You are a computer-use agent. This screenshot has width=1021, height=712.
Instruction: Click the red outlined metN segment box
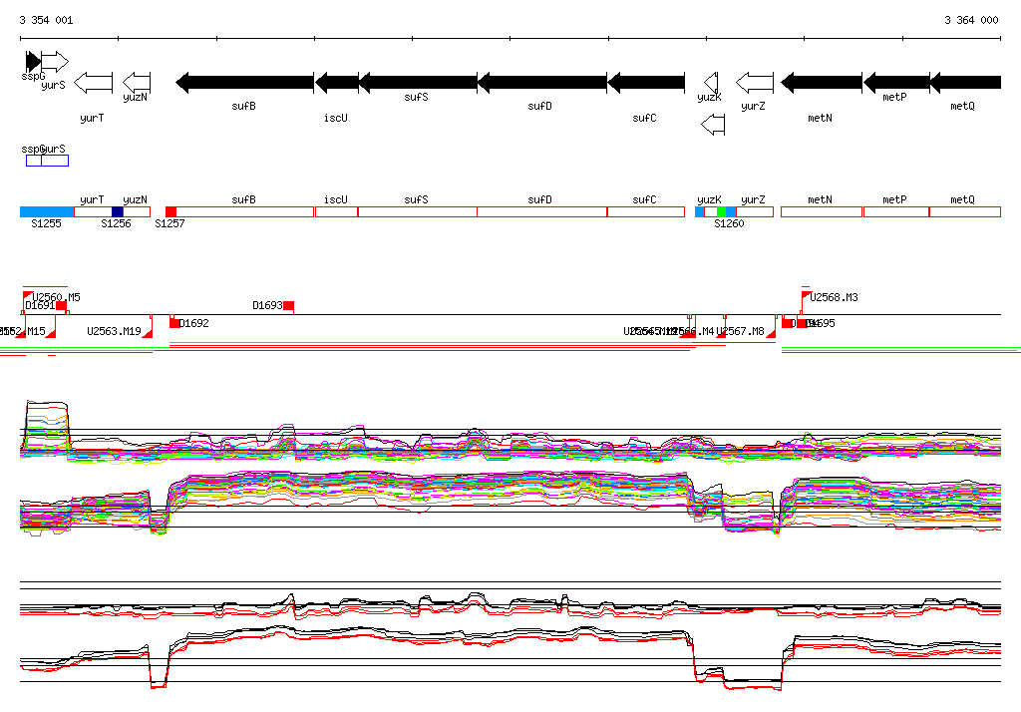[822, 211]
